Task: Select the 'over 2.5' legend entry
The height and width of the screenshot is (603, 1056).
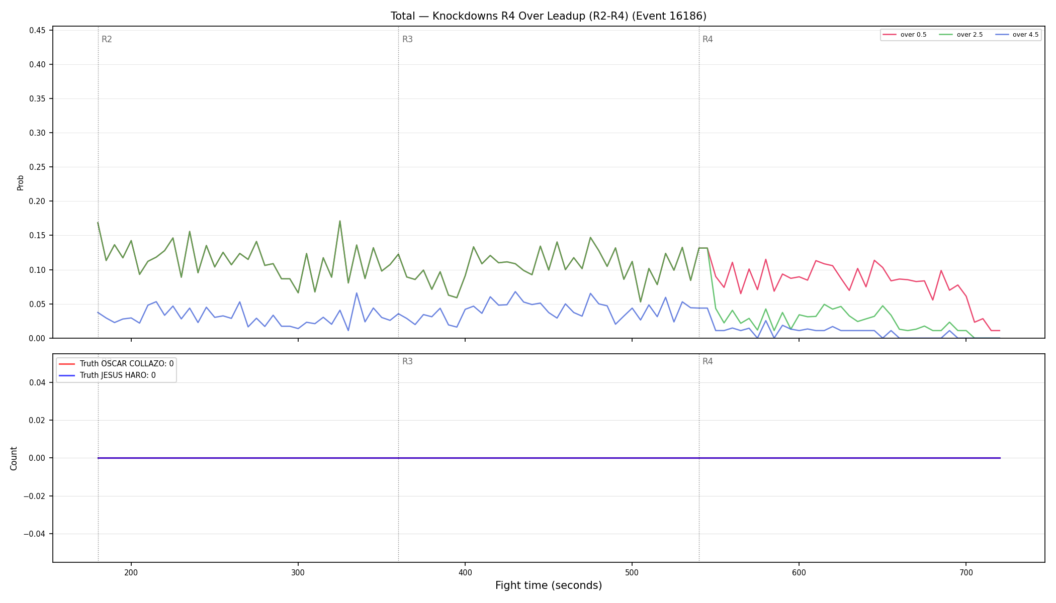Action: [x=961, y=35]
